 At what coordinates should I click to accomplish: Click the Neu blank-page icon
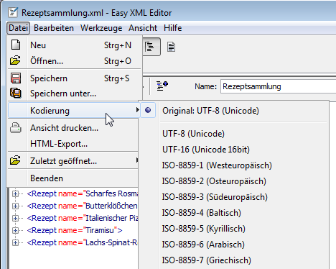click(16, 45)
